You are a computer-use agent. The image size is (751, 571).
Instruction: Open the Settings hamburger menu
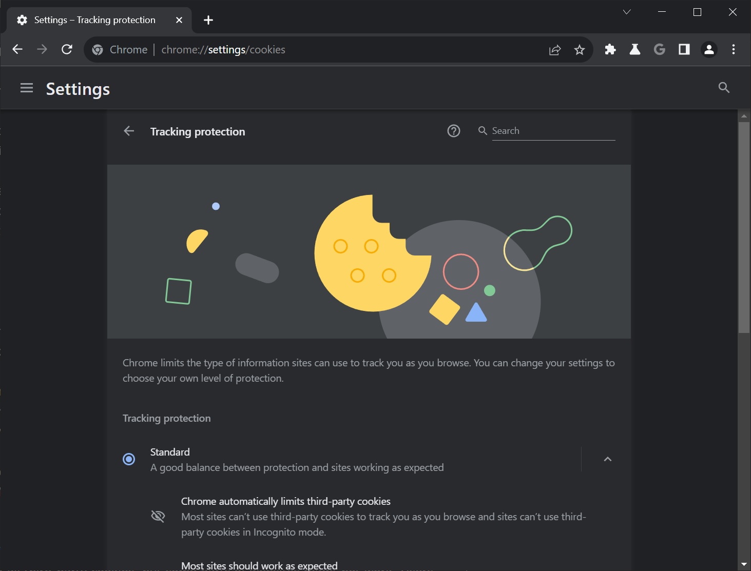27,88
